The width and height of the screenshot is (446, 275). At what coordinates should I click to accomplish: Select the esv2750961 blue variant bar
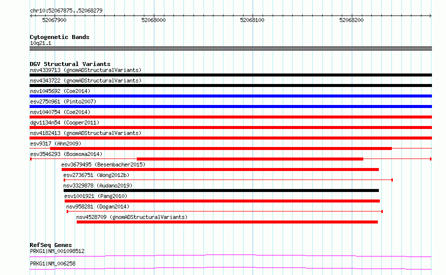[231, 106]
